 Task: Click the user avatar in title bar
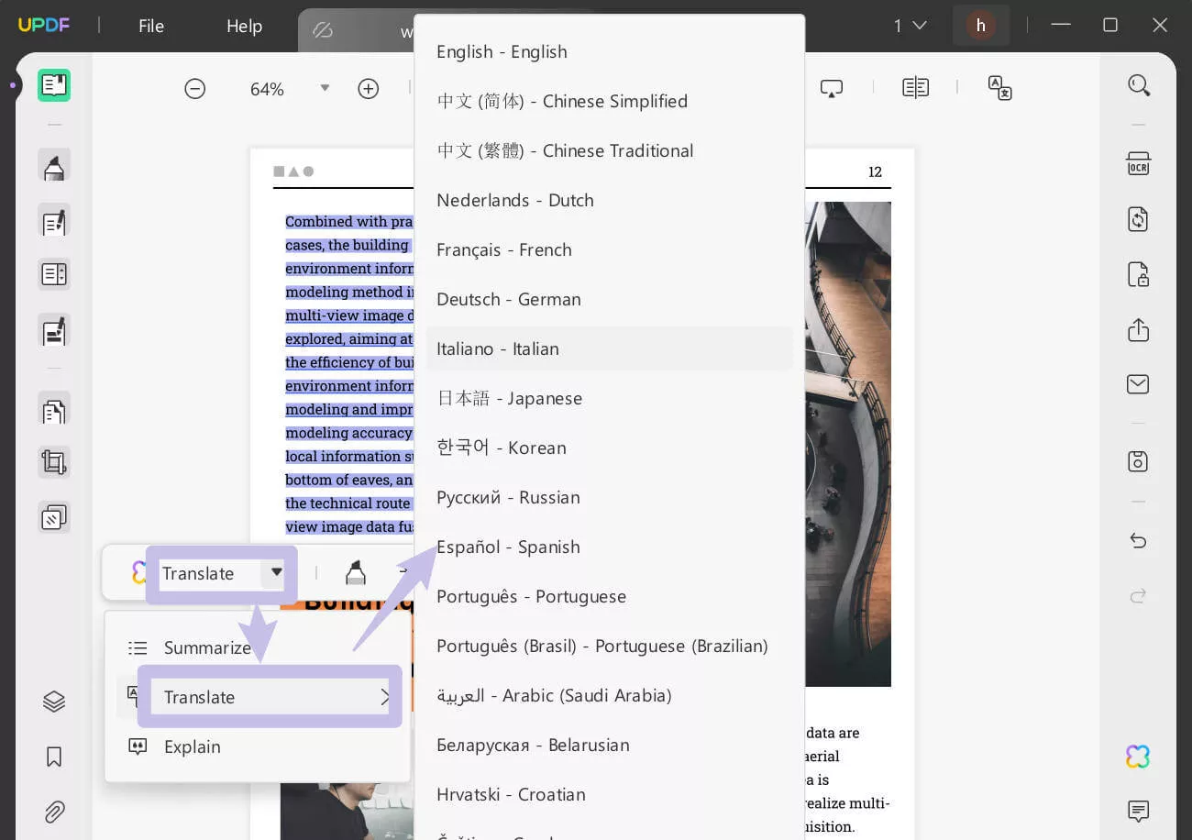click(981, 25)
